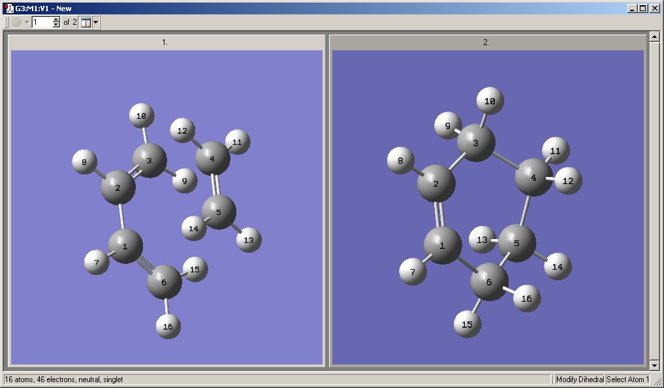664x388 pixels.
Task: Toggle the multi-frame view icon
Action: click(86, 22)
